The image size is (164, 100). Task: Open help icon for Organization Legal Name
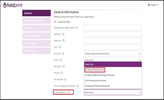tap(77, 28)
